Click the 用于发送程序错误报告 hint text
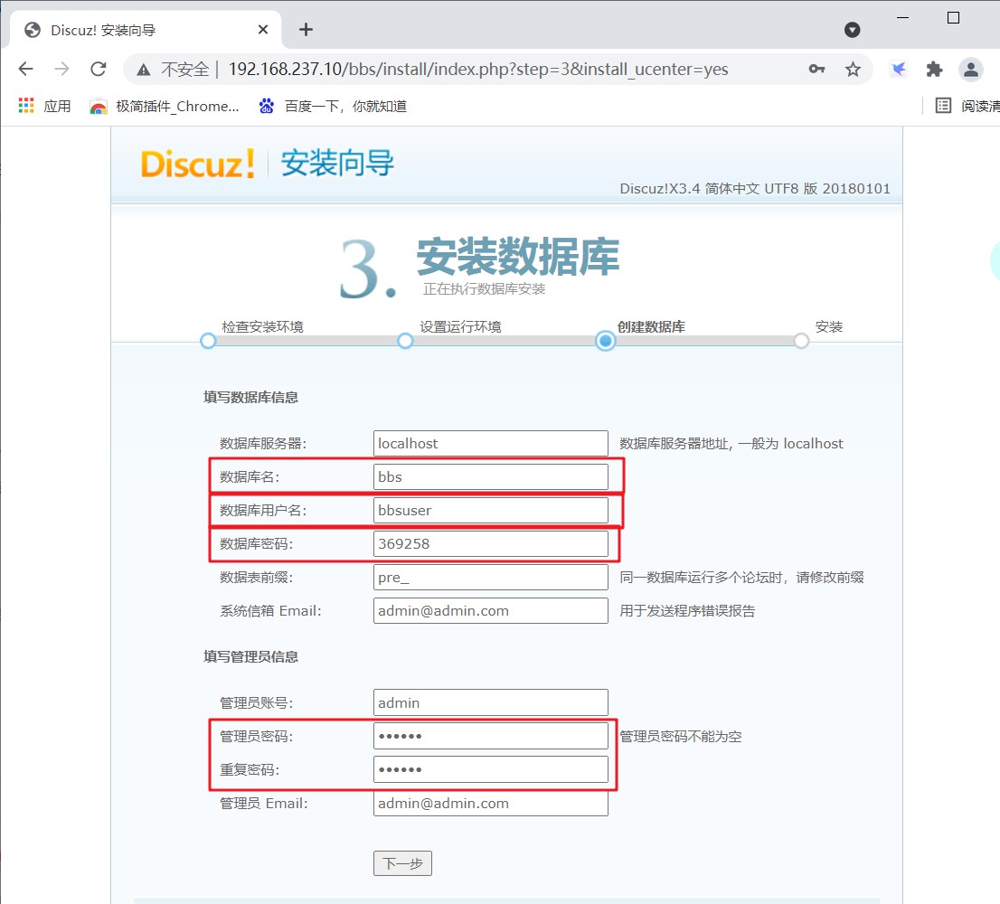This screenshot has width=1000, height=904. point(687,611)
